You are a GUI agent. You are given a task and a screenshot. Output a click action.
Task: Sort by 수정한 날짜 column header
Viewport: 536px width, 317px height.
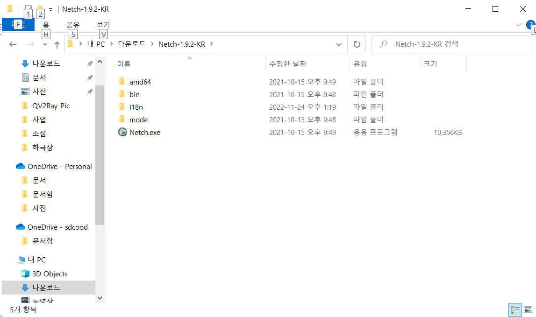287,64
